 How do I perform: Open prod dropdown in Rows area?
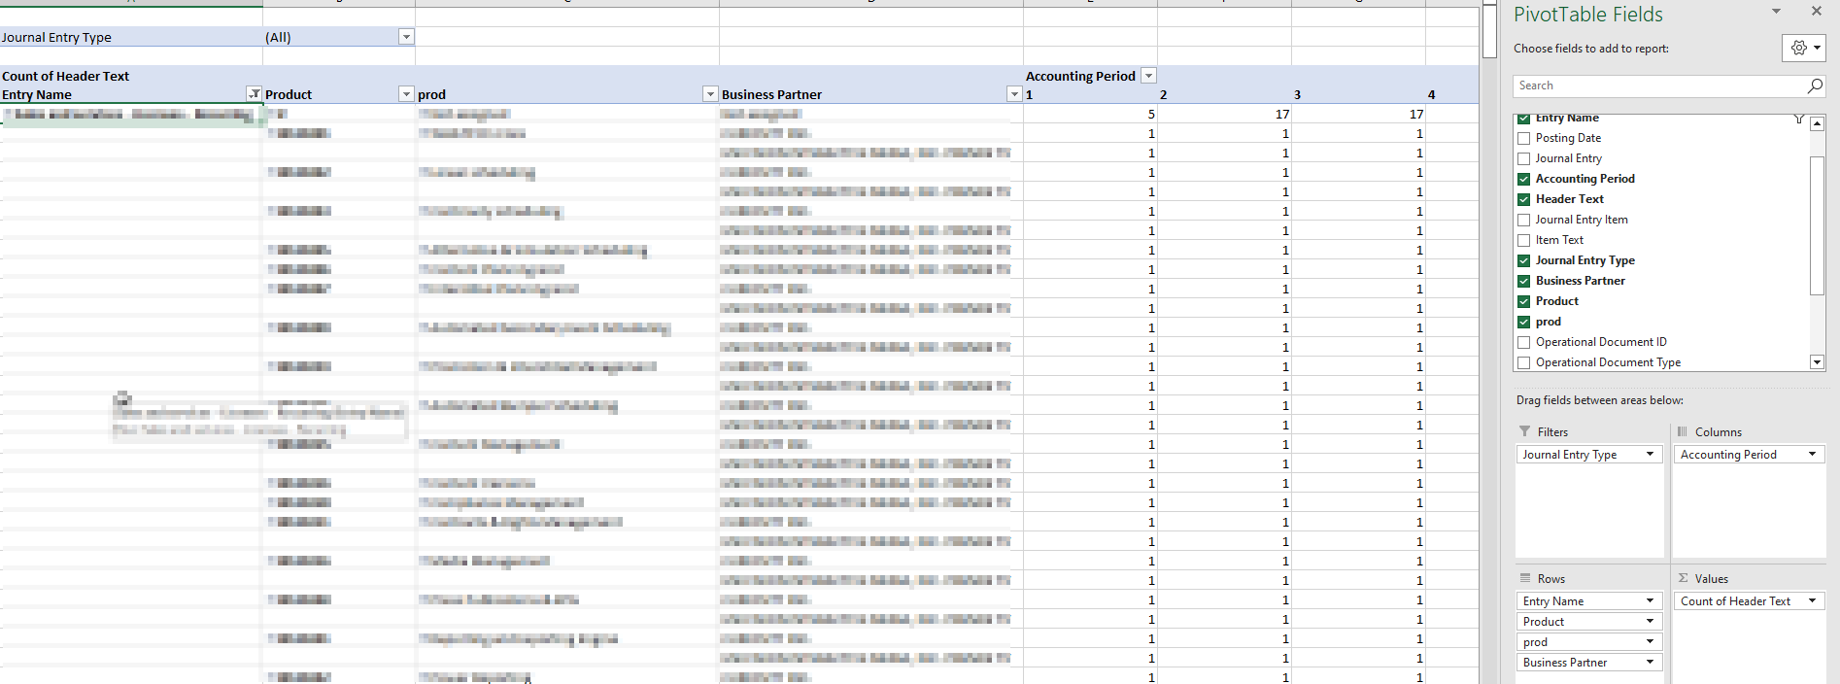1650,641
